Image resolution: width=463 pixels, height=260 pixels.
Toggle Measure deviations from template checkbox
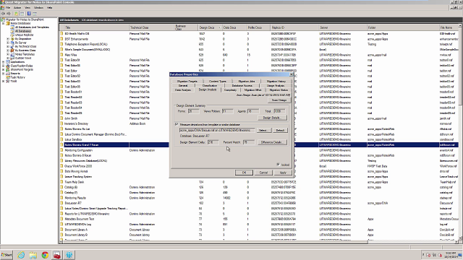tap(177, 124)
